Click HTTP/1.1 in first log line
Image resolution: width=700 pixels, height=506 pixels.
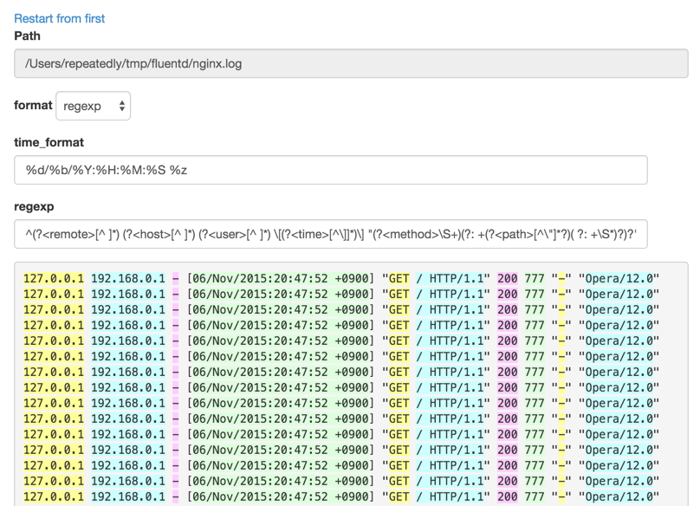pos(457,279)
